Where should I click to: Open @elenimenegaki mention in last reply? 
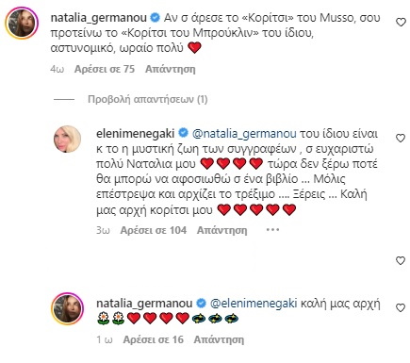point(254,304)
